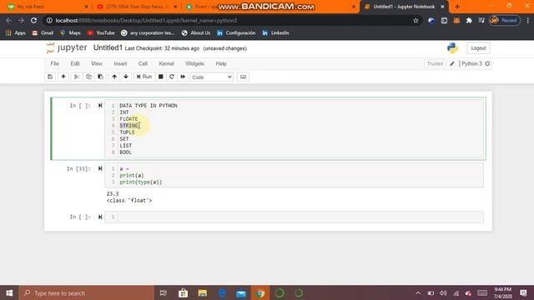
Task: Switch to the DNA Non Stop News tab
Action: 137,7
